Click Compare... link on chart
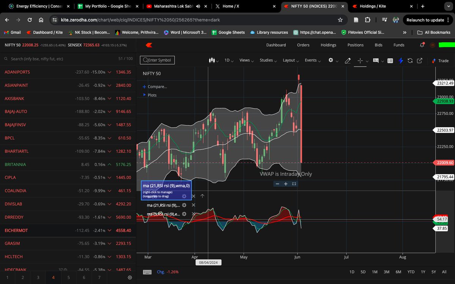 (155, 86)
